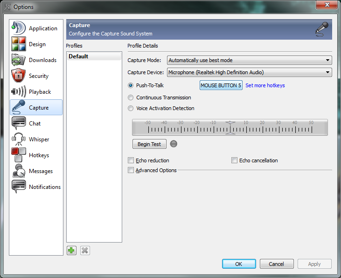Switch to Hotkeys settings label
341x278 pixels.
(39, 155)
